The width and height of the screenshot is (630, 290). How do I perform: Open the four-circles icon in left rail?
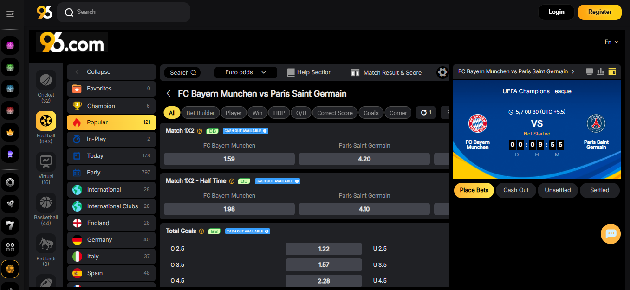10,247
